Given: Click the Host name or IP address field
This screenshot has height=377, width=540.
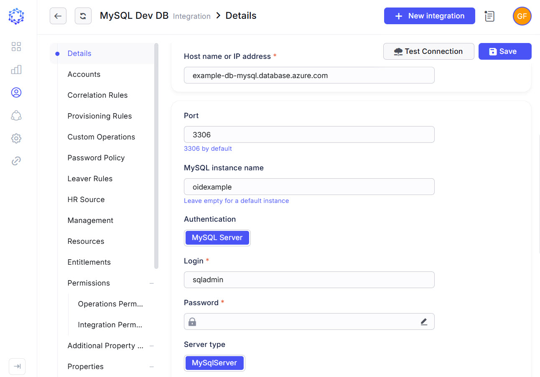Looking at the screenshot, I should pos(309,76).
